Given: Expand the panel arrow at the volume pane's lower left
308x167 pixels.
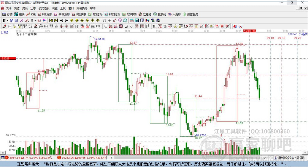Looking at the screenshot, I should coord(3,153).
